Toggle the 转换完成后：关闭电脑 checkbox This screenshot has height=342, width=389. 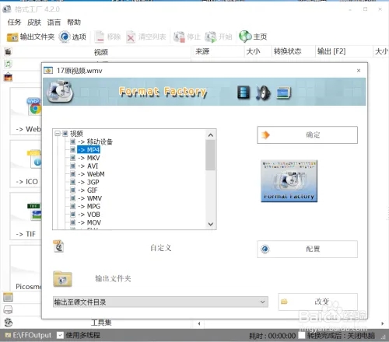pyautogui.click(x=302, y=336)
